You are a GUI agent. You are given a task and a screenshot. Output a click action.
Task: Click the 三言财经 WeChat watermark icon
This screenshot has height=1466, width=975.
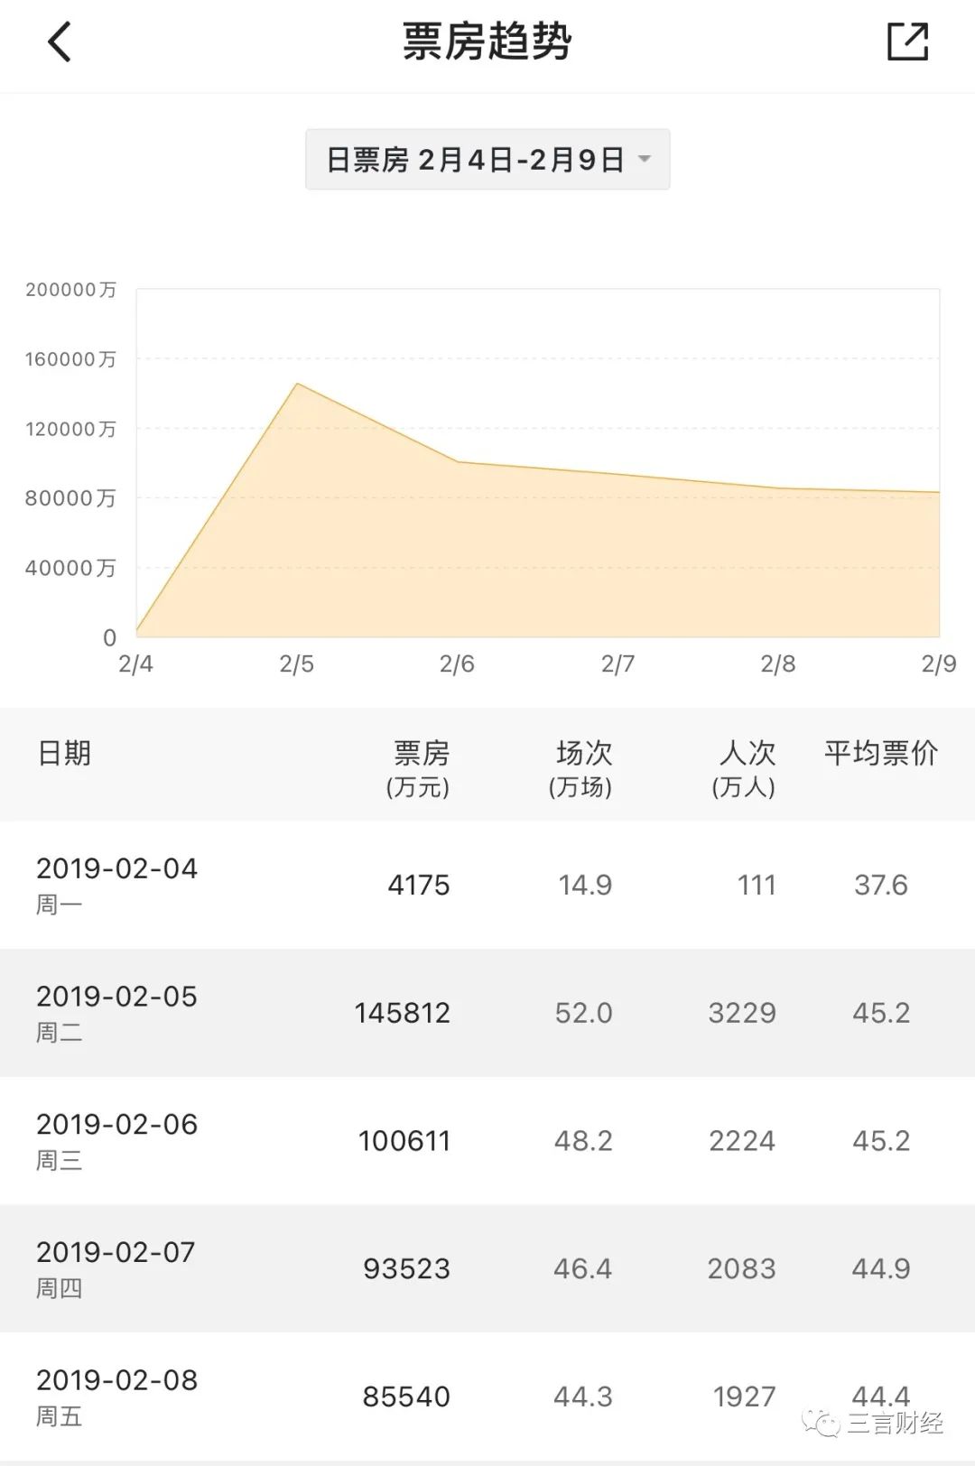point(822,1424)
